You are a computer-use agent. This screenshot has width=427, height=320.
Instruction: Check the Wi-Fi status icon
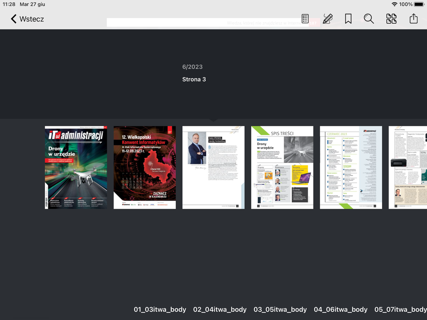[x=394, y=4]
